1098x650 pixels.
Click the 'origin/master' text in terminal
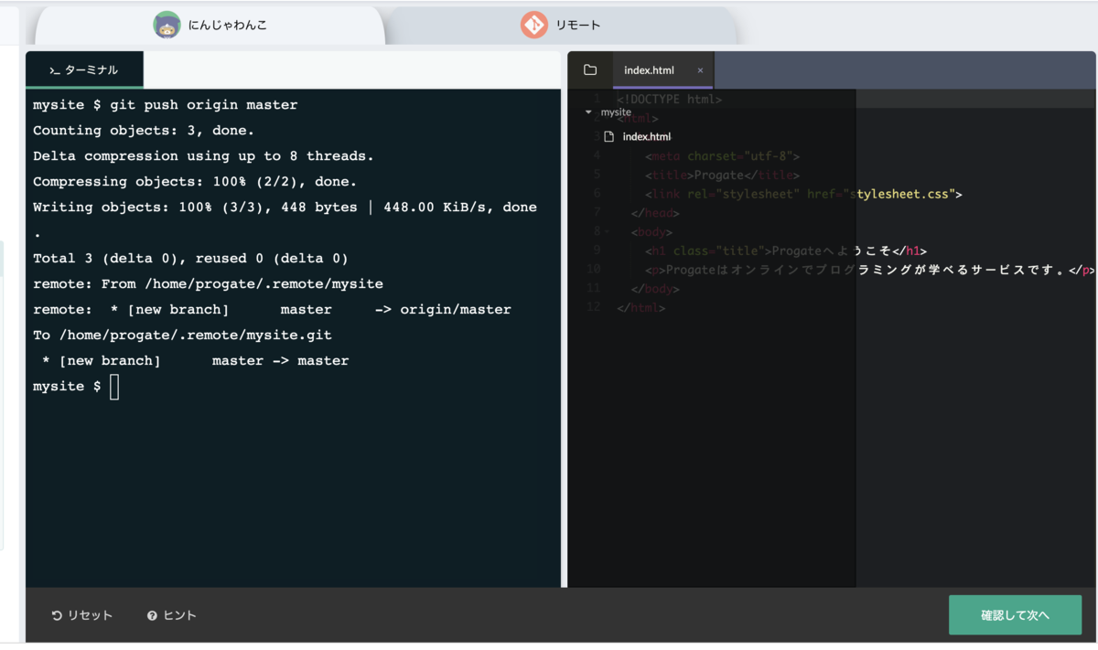click(x=456, y=310)
